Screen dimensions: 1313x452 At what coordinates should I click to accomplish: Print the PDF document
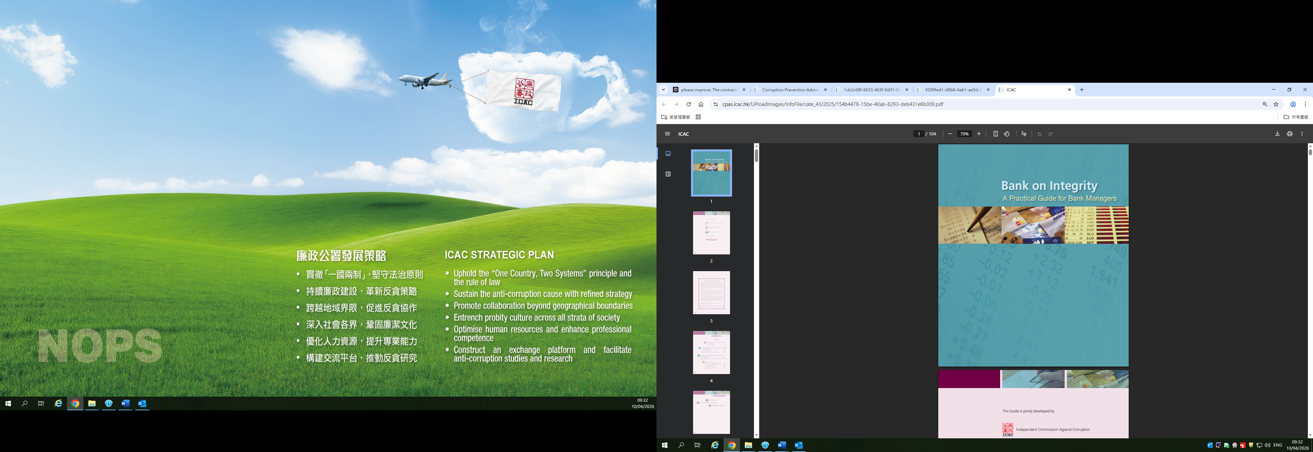click(x=1289, y=134)
